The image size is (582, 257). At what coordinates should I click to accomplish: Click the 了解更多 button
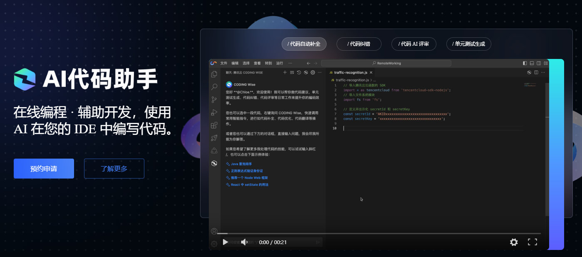(114, 169)
